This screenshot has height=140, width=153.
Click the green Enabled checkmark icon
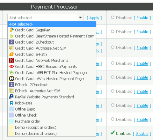pyautogui.click(x=113, y=133)
